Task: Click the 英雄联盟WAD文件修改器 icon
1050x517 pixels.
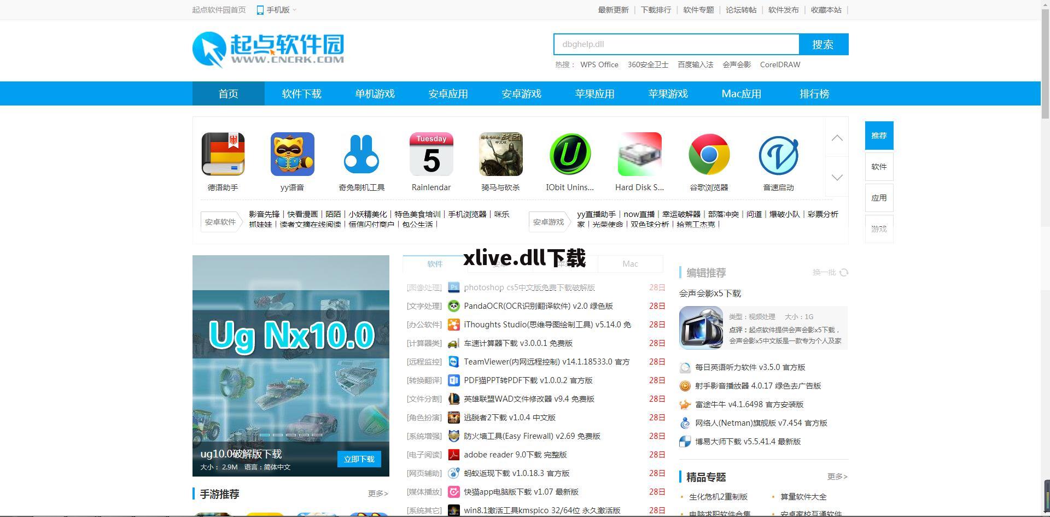Action: [454, 399]
